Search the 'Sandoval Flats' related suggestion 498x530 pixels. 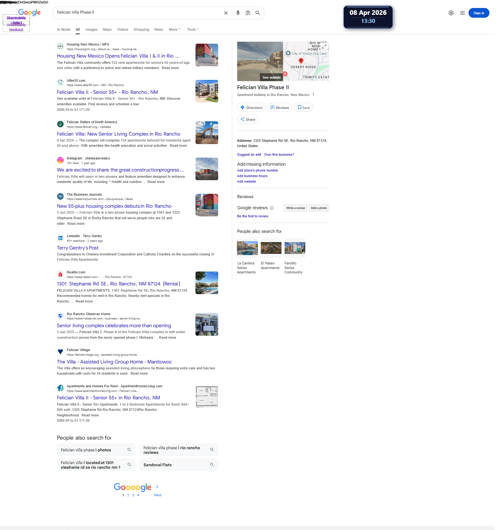pos(179,465)
